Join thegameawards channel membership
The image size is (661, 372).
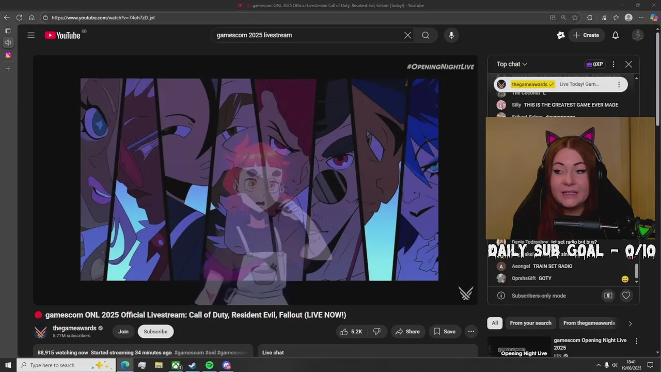click(123, 332)
